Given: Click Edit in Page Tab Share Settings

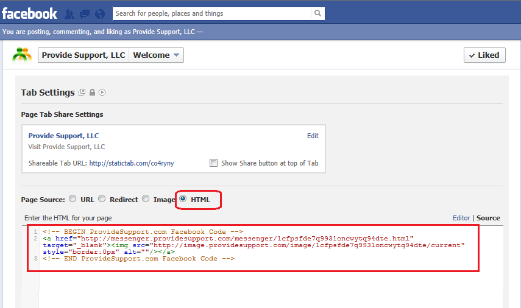Looking at the screenshot, I should point(313,136).
